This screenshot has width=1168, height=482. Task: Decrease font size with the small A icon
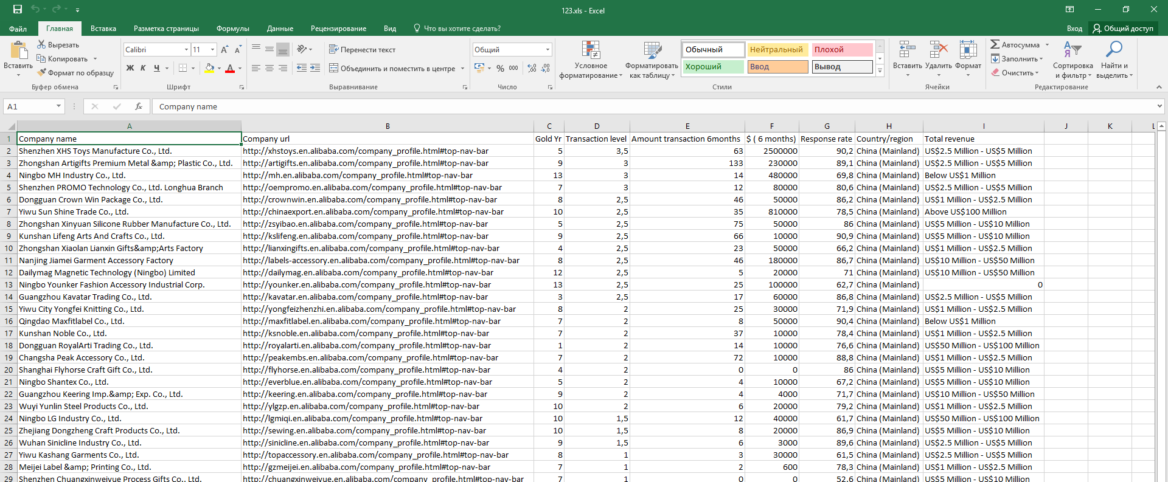click(238, 50)
